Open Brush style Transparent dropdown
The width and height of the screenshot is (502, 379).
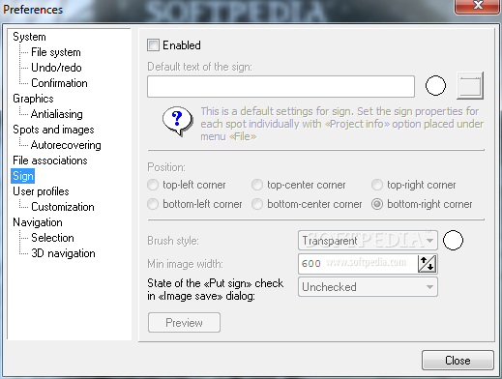[368, 241]
